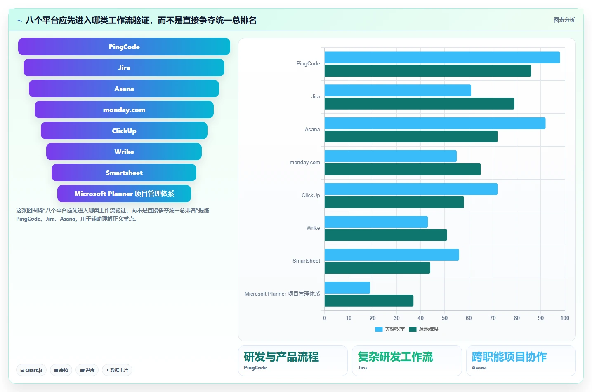Select the PingCode funnel bar
This screenshot has width=592, height=392.
[x=124, y=47]
